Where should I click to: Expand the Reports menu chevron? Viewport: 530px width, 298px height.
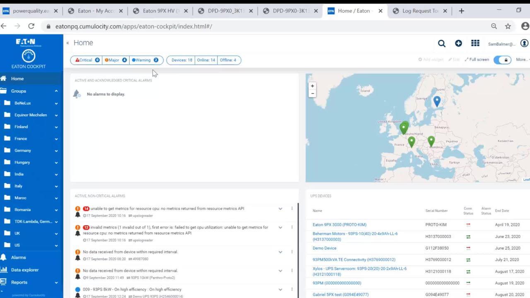pyautogui.click(x=56, y=282)
